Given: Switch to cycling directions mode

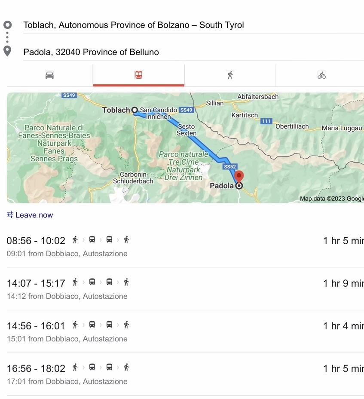Looking at the screenshot, I should (x=321, y=75).
